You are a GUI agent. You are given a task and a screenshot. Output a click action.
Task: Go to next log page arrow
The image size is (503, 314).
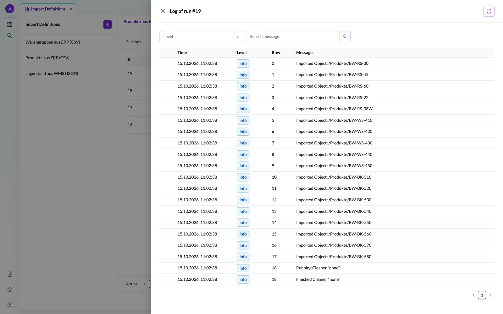point(490,295)
